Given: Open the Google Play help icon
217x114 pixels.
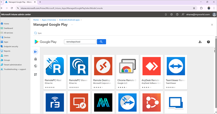Looking at the screenshot, I should coord(208,42).
